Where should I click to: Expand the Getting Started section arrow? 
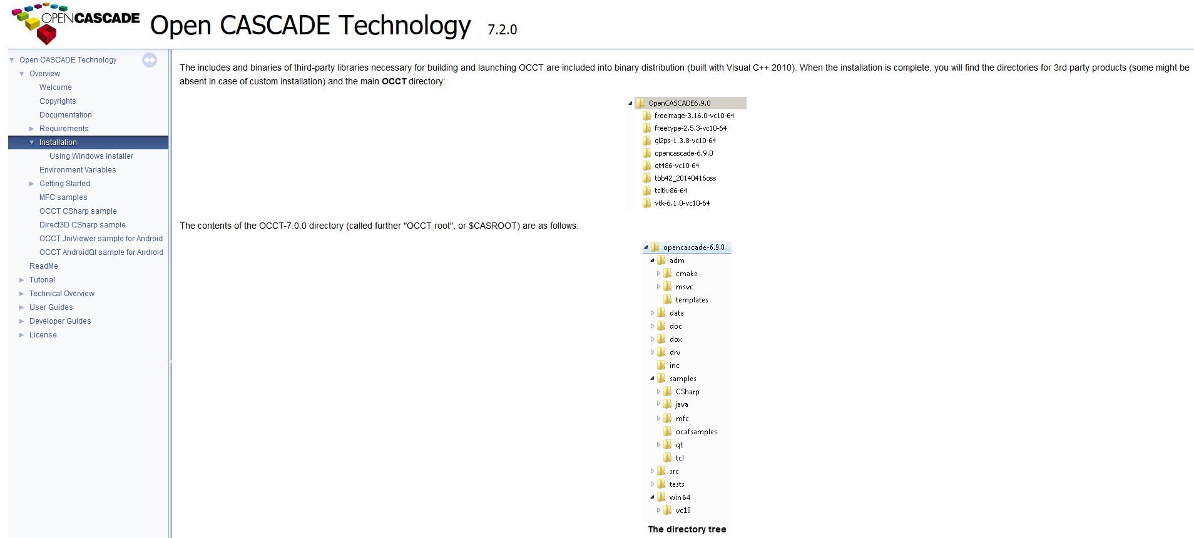pos(32,184)
